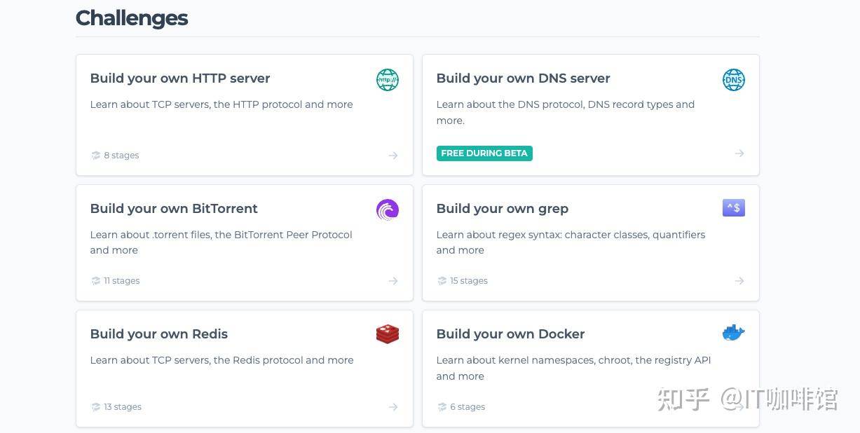Click the arrow on grep card
Image resolution: width=860 pixels, height=433 pixels.
pyautogui.click(x=739, y=281)
